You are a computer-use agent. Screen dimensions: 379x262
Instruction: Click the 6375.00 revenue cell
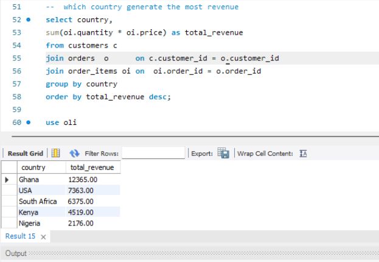point(93,202)
